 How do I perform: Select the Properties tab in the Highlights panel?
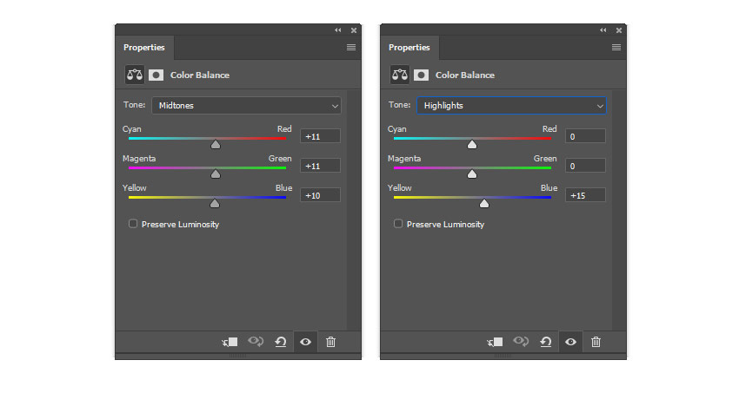pyautogui.click(x=409, y=48)
